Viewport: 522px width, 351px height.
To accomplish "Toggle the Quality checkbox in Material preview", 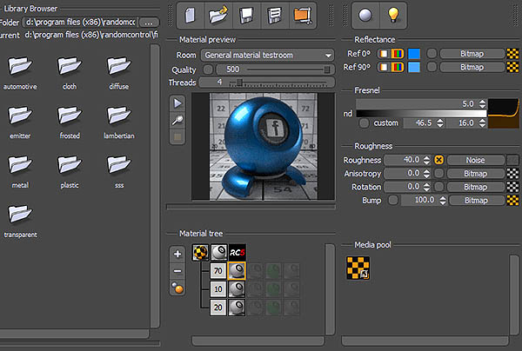I will [x=209, y=69].
